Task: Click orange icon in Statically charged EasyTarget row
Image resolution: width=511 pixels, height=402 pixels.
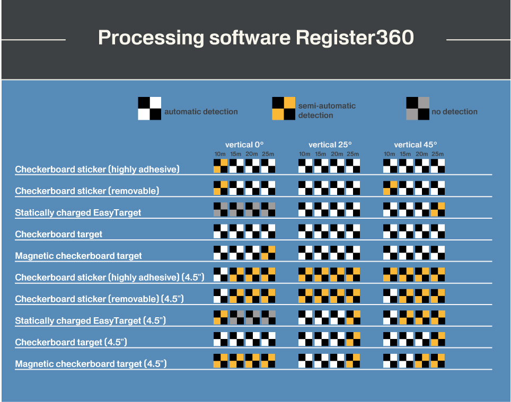Action: [438, 209]
